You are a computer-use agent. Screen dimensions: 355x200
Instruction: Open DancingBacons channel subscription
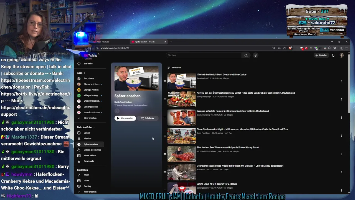90,107
